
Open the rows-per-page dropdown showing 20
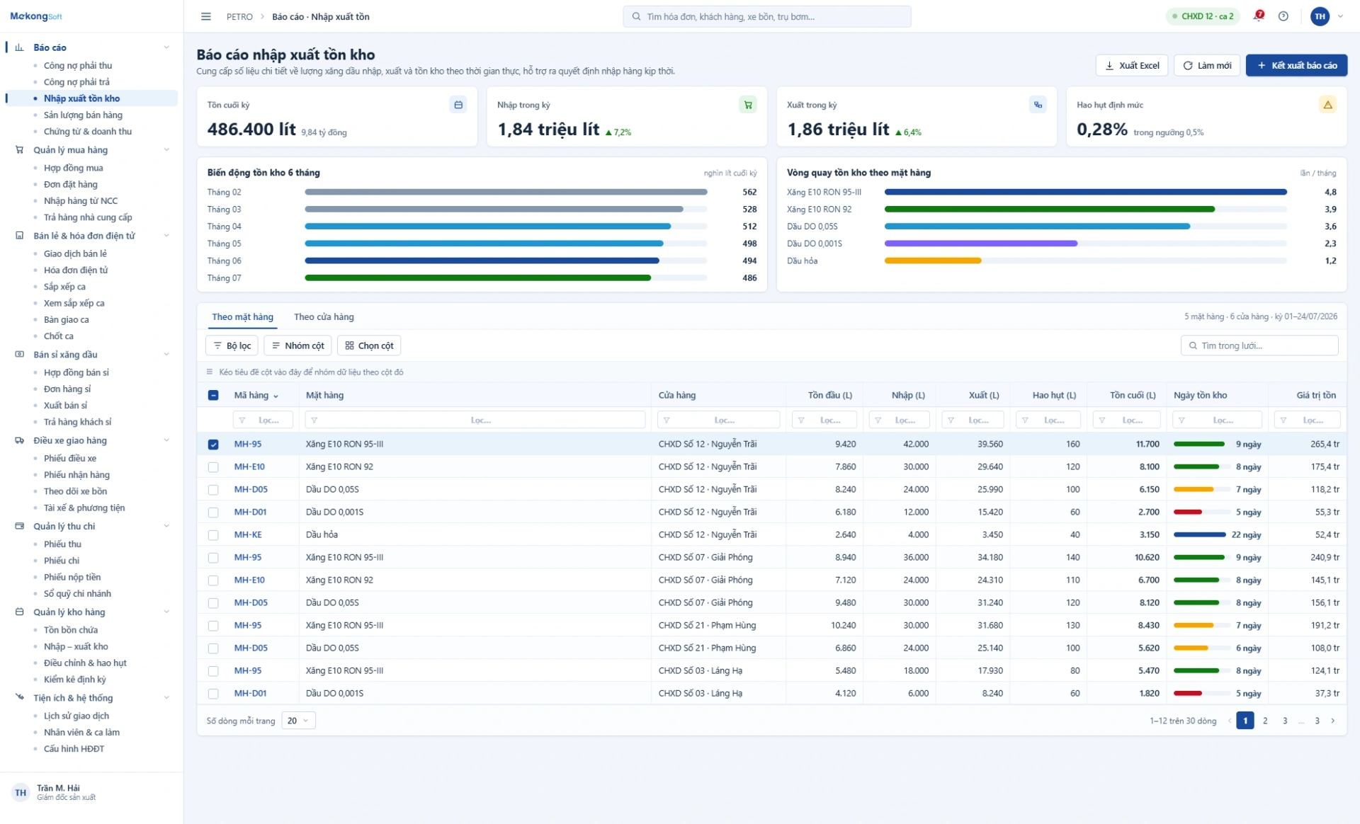pos(298,721)
